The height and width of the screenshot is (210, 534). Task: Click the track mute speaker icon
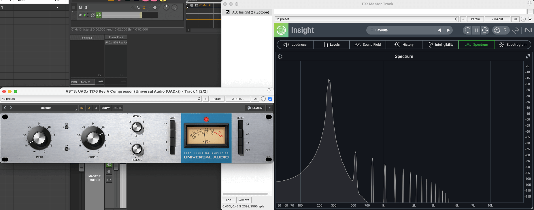[x=99, y=15]
